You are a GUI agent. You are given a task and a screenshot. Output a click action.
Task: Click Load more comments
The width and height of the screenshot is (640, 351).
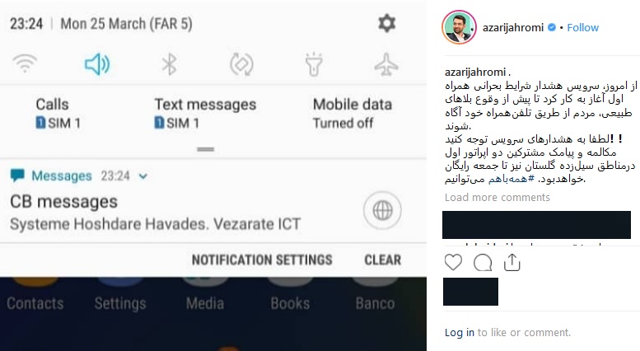[498, 198]
